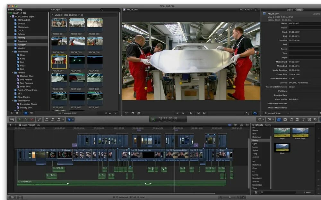Toggle filmstrip view in the Event Browser
This screenshot has width=321, height=200.
[26, 113]
